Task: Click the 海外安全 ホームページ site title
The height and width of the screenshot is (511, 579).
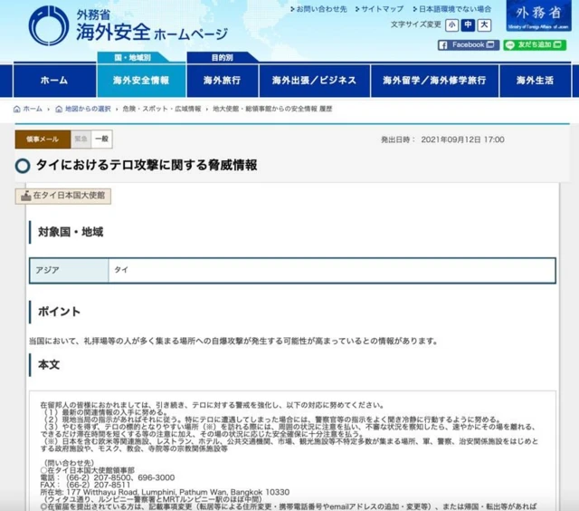Action: pyautogui.click(x=152, y=33)
